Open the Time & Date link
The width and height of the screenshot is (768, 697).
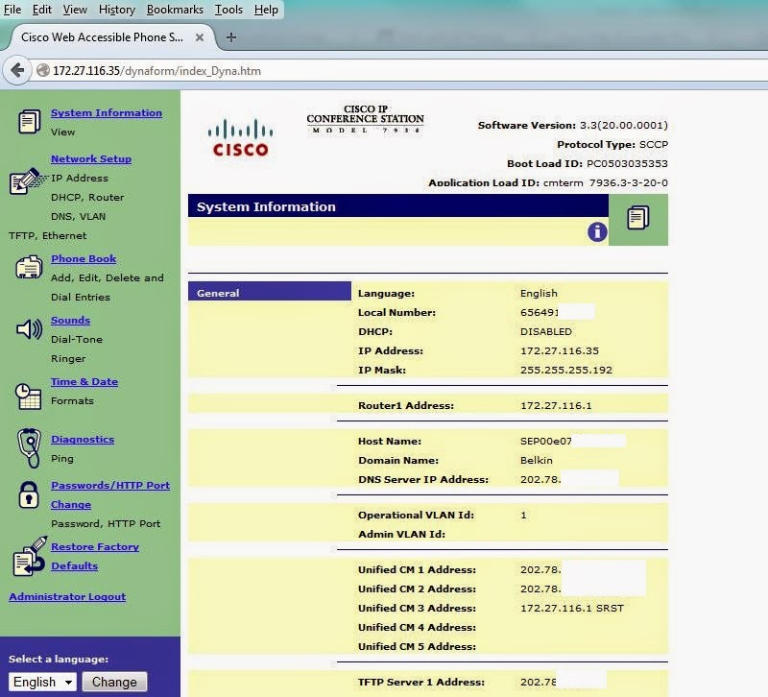coord(84,381)
